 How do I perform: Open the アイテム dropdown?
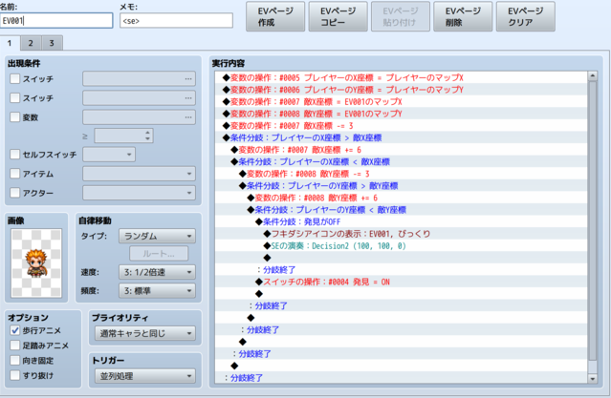pyautogui.click(x=139, y=174)
